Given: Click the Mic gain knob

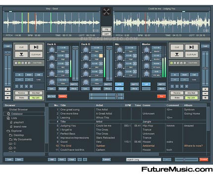Looking at the screenshot, I should pos(119,50).
